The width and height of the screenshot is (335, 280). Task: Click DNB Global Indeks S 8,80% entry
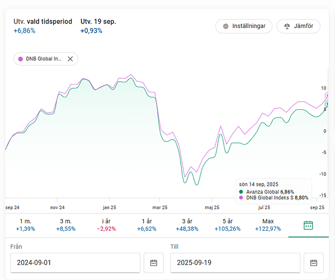[273, 198]
